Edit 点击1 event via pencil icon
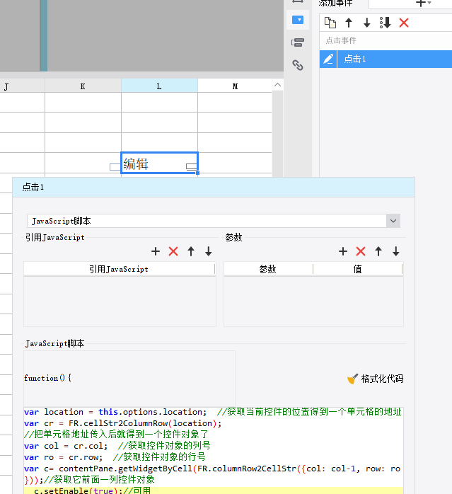 coord(328,59)
